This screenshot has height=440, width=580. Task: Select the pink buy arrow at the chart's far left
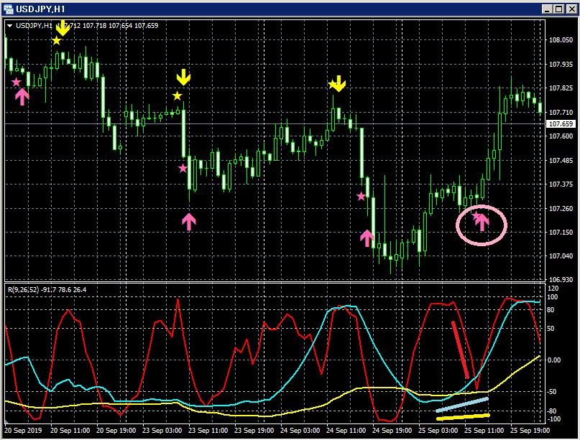(22, 97)
